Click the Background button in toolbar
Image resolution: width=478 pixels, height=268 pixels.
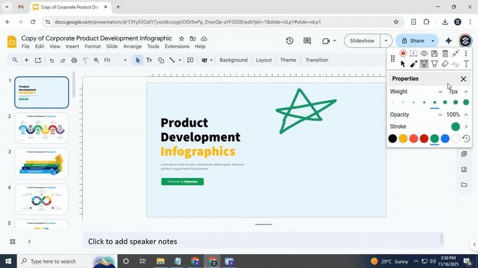[233, 60]
